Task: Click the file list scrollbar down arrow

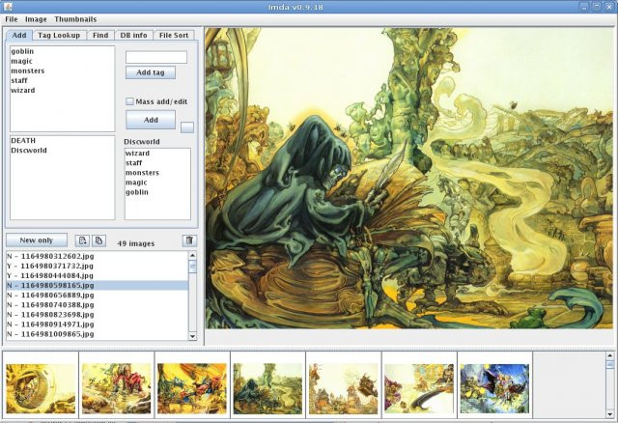Action: [x=193, y=336]
